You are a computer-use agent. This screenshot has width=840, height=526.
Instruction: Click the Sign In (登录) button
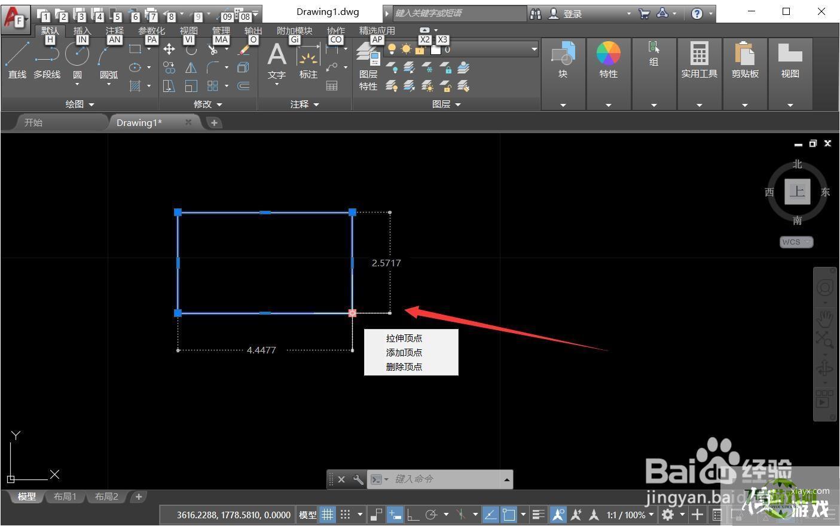coord(565,13)
